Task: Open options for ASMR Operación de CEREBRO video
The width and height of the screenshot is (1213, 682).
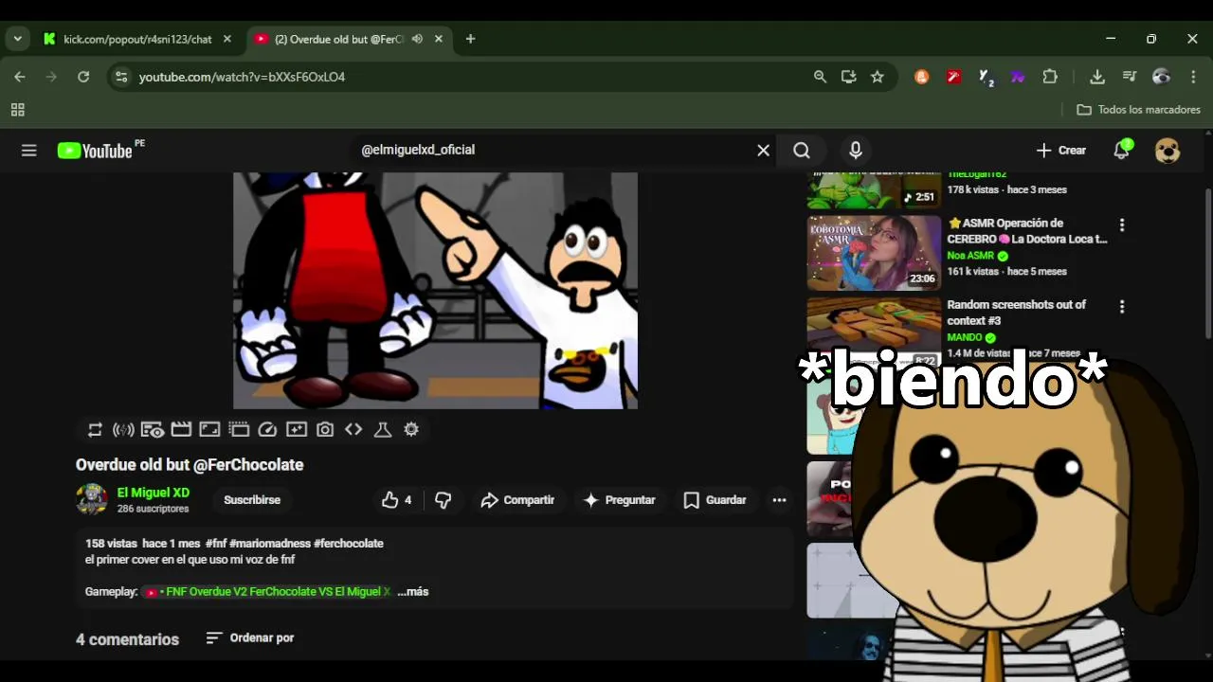Action: pyautogui.click(x=1122, y=225)
